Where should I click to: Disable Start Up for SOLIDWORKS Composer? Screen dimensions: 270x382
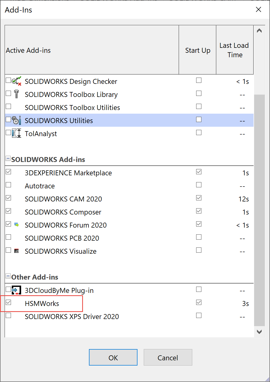[199, 211]
